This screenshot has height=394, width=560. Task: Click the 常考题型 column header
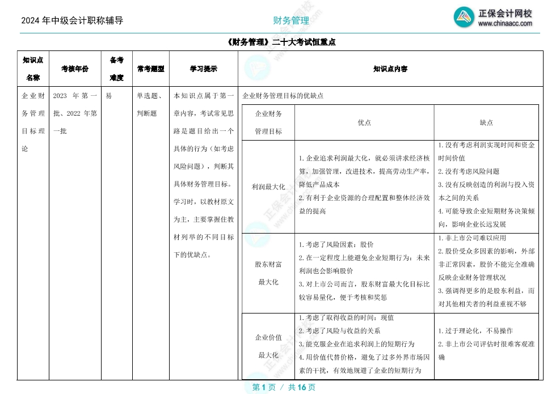click(149, 70)
